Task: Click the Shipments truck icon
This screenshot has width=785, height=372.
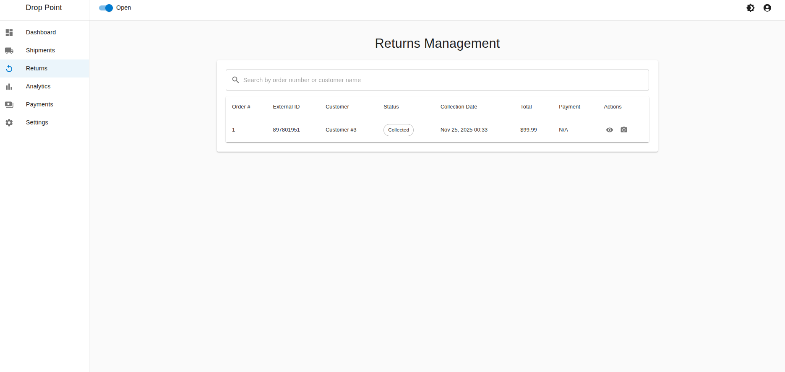Action: pos(9,50)
